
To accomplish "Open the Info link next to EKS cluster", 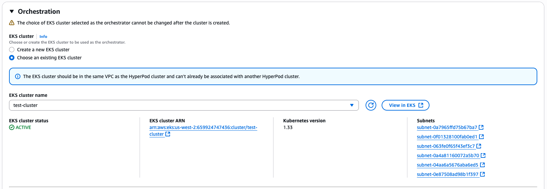I will (43, 37).
